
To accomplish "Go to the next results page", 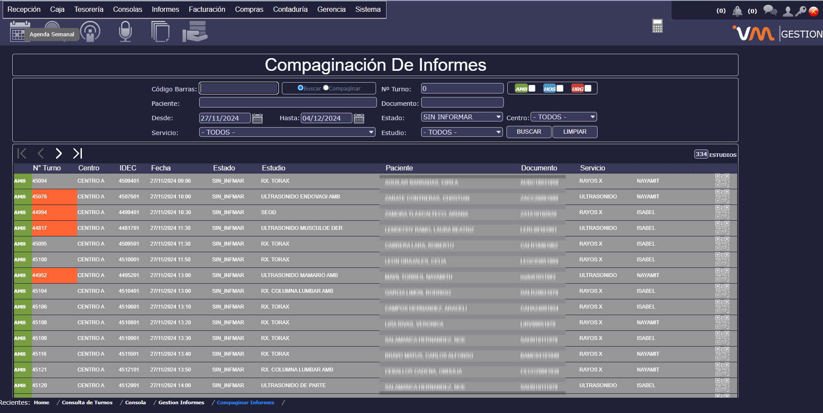I will [59, 153].
